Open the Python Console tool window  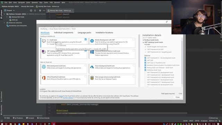(x=43, y=118)
